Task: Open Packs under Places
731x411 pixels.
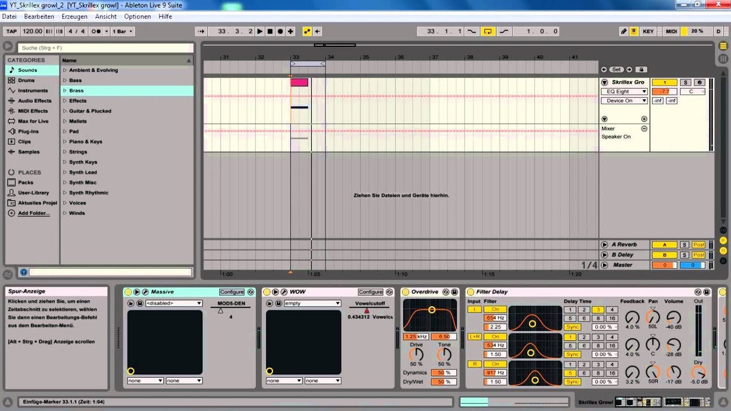Action: point(26,183)
